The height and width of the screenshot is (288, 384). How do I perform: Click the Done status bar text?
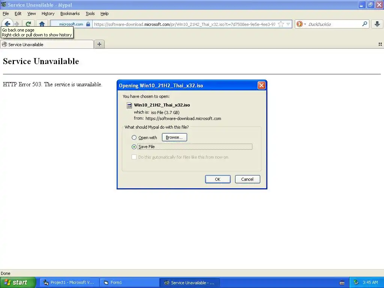(x=6, y=273)
